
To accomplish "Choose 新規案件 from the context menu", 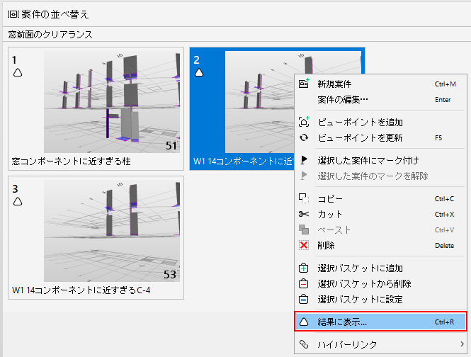I will point(380,84).
